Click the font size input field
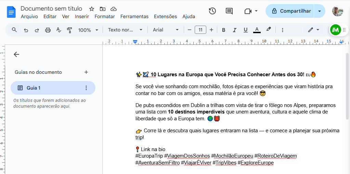Image resolution: width=350 pixels, height=174 pixels. (200, 30)
